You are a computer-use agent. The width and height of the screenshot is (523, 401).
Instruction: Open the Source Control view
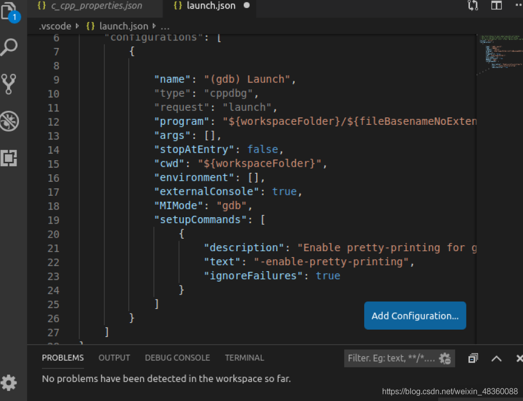tap(8, 84)
